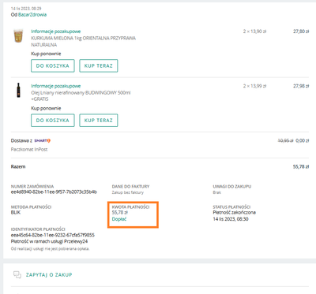Click the linseed oil bottle thumbnail
The height and width of the screenshot is (294, 316).
[18, 90]
